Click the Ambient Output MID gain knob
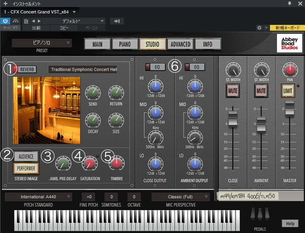This screenshot has width=305, height=233. click(x=195, y=113)
